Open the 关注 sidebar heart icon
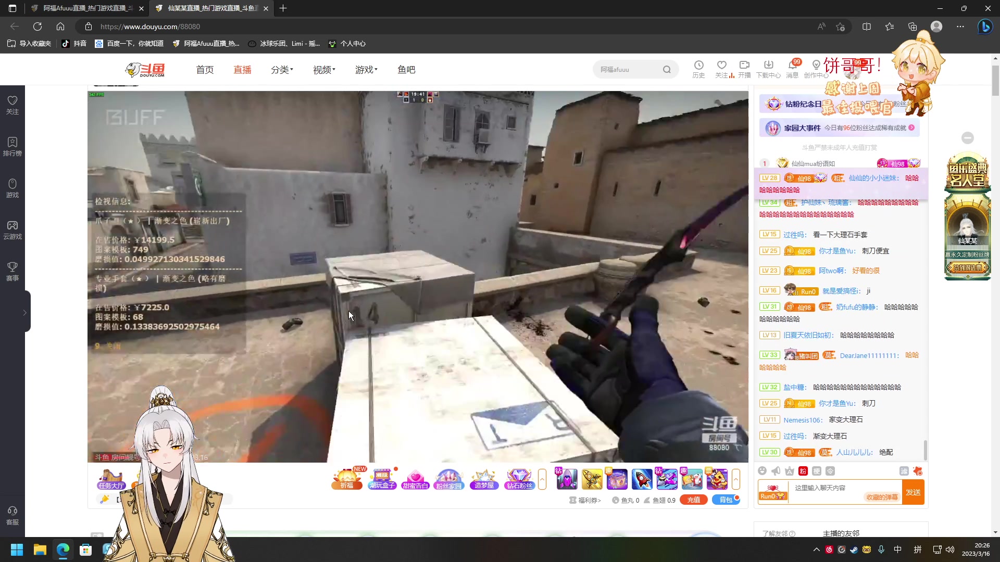1000x562 pixels. 12,105
